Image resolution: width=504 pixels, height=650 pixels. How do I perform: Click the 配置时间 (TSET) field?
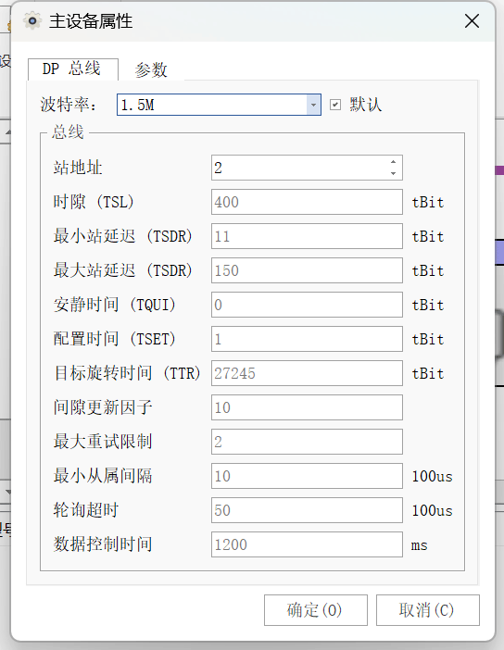point(307,339)
